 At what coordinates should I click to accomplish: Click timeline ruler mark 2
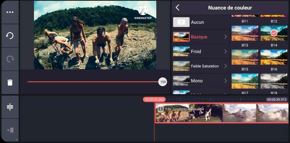pyautogui.click(x=180, y=99)
